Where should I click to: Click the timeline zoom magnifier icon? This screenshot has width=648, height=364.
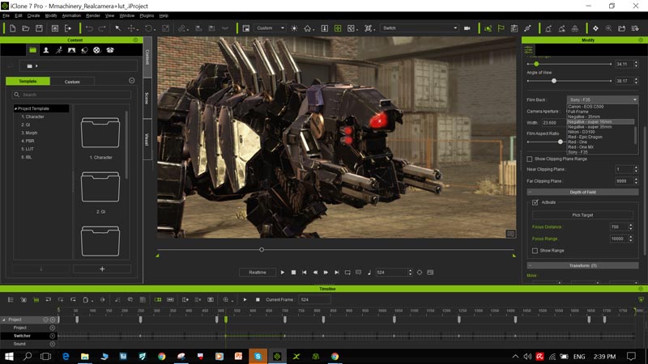pyautogui.click(x=226, y=299)
